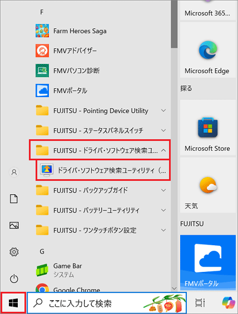This screenshot has height=314, width=238.
Task: Launch FMVアドバイザー from its orange icon
Action: pos(42,50)
